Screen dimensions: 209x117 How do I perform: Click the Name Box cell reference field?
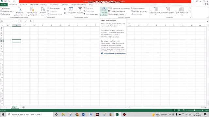point(6,21)
